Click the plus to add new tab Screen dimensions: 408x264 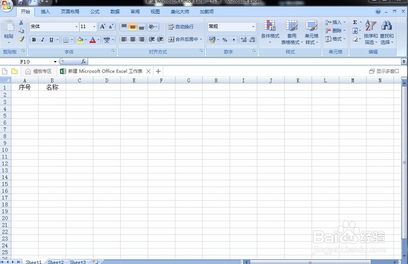158,71
